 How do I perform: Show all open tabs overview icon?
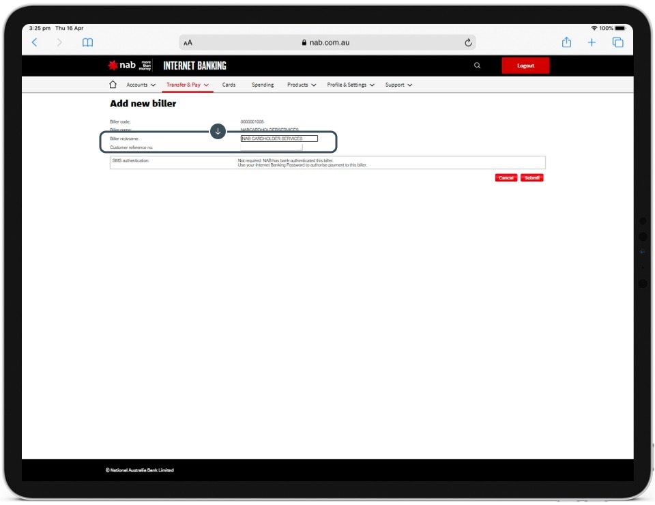click(617, 42)
